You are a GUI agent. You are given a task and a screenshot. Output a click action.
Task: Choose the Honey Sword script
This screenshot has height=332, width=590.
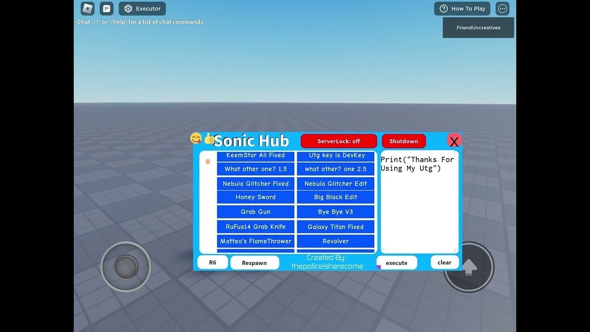coord(255,197)
